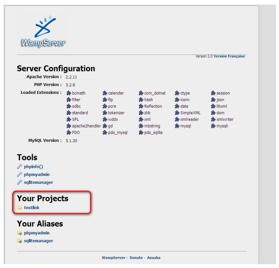Click the gd extension name
This screenshot has width=279, height=268.
click(x=110, y=126)
